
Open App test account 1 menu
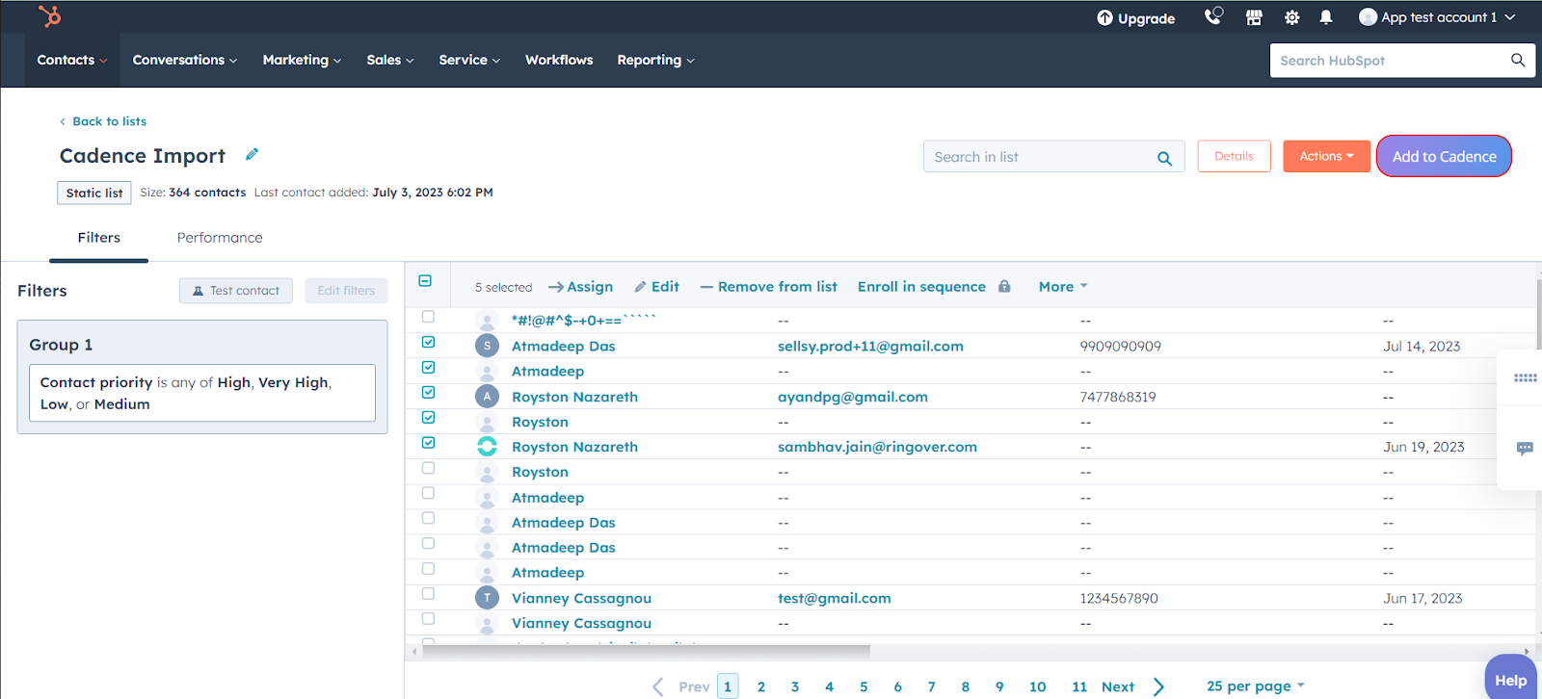click(x=1437, y=17)
